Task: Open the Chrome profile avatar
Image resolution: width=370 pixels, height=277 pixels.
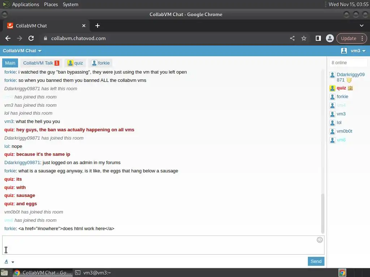Action: point(330,38)
